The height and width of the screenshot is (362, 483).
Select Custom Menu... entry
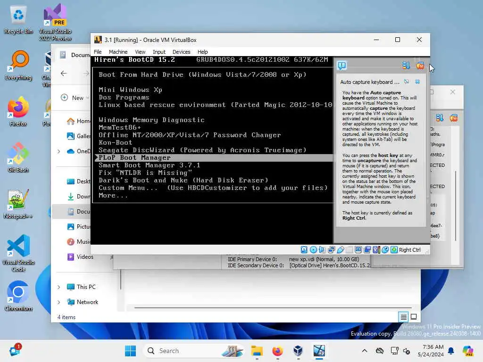tap(213, 188)
